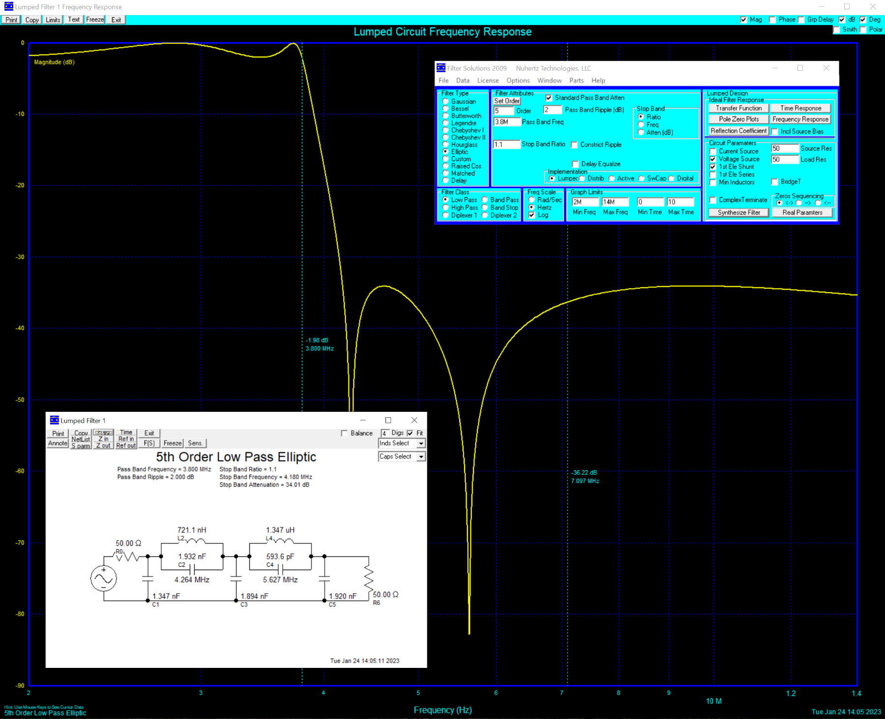This screenshot has width=885, height=719.
Task: Choose Rad/Sec frequency scale
Action: coord(531,200)
